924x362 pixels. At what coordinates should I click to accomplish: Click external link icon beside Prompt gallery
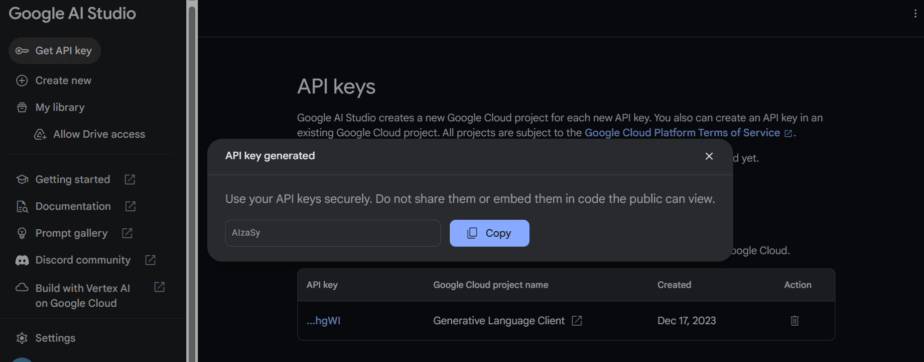coord(127,233)
